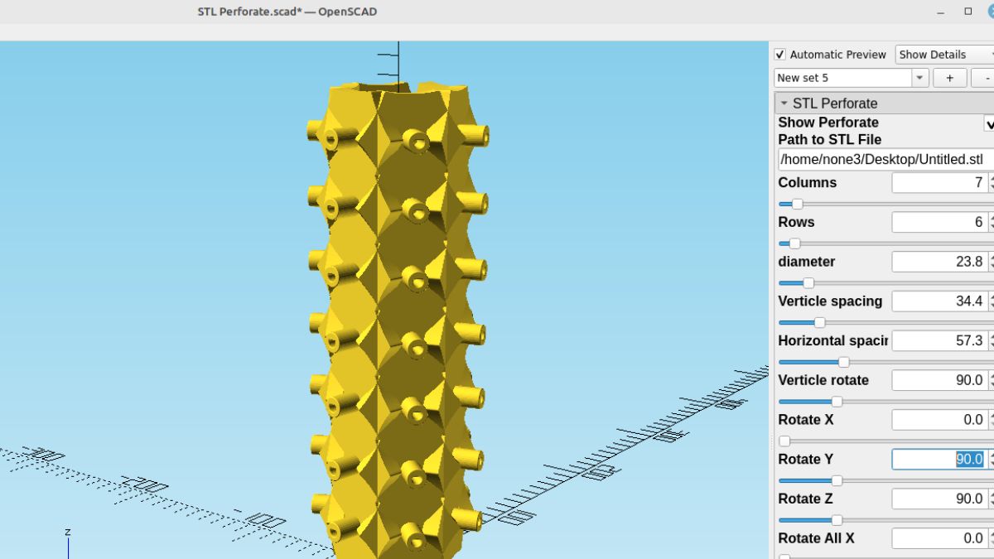
Task: Click the 'Rotate Z' parameter label
Action: click(806, 499)
